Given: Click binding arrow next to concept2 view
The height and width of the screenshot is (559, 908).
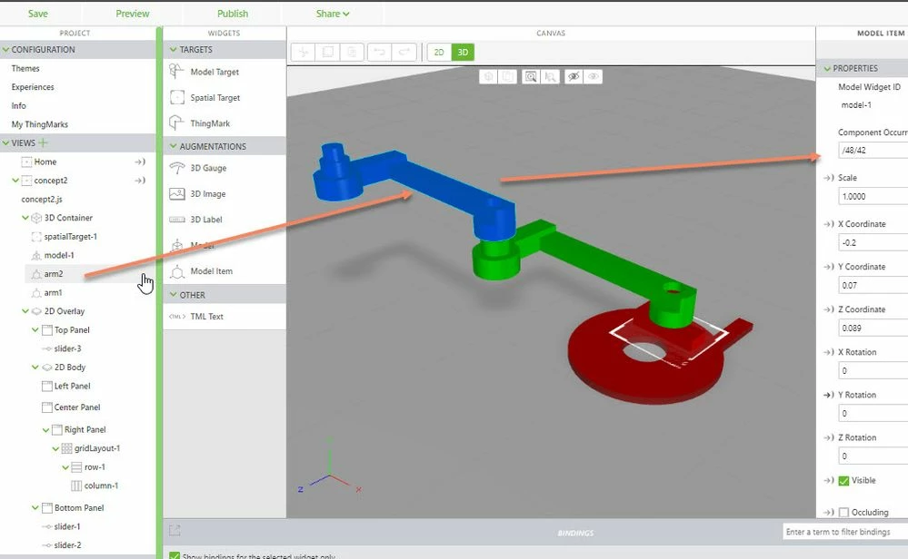Looking at the screenshot, I should tap(140, 181).
